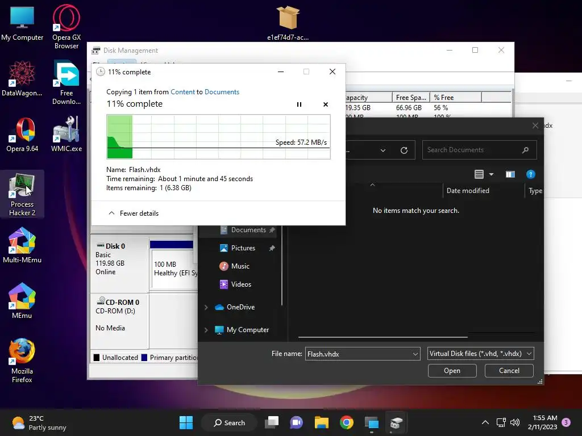
Task: Click the horizontal scrollbar in file list
Action: 383,337
